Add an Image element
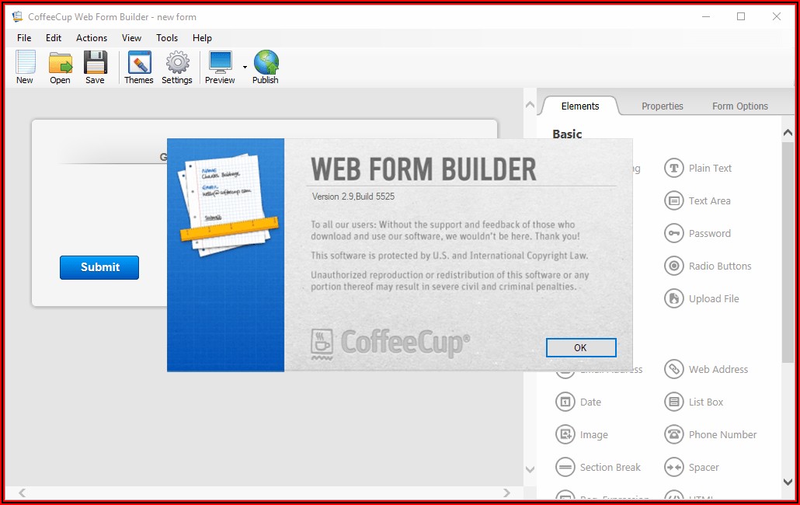The image size is (800, 505). [582, 434]
